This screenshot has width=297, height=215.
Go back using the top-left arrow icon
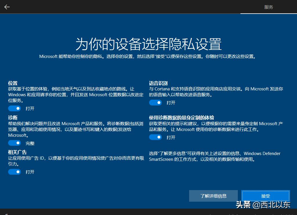pos(7,7)
